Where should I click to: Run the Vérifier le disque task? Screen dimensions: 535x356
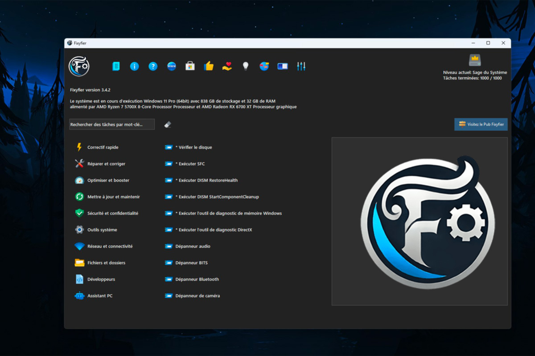click(189, 147)
